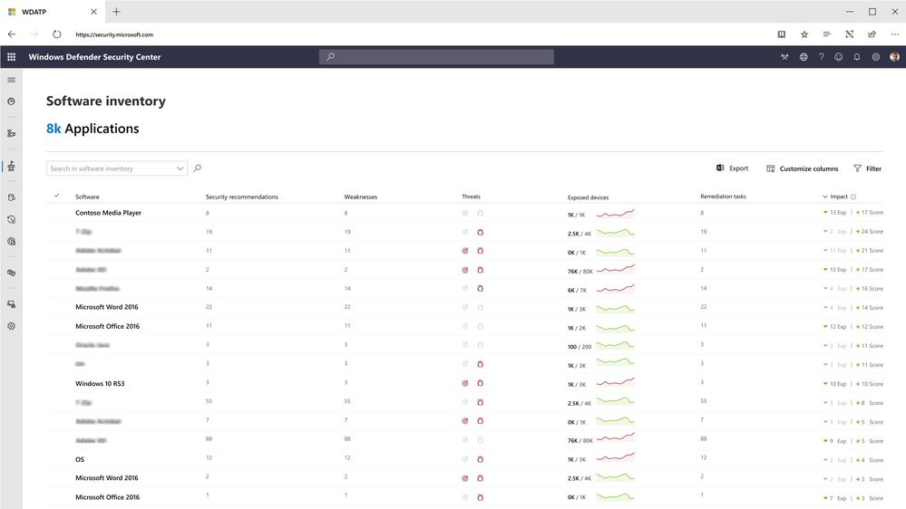Open the software inventory sidebar icon

coord(11,167)
